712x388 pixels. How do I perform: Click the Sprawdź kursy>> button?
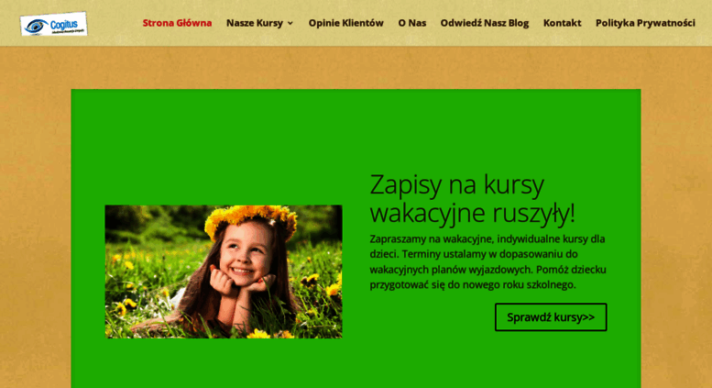pyautogui.click(x=551, y=317)
